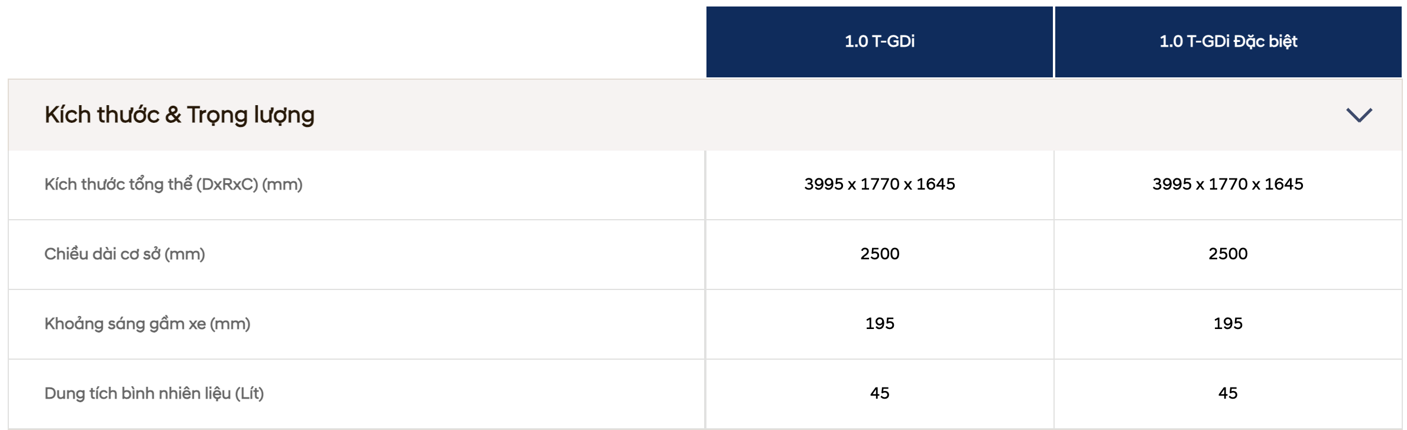Screen dimensions: 1407x430
Task: Click fuel tank value 45 in 1.0 T-GDi column
Action: (x=880, y=393)
